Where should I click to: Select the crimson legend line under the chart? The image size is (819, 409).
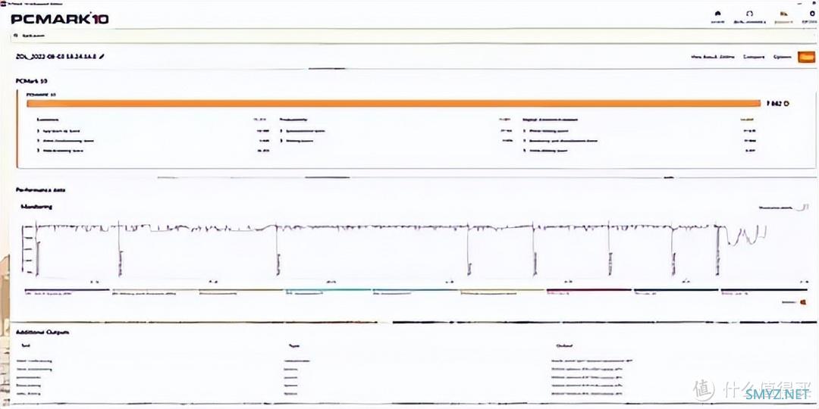(x=588, y=289)
